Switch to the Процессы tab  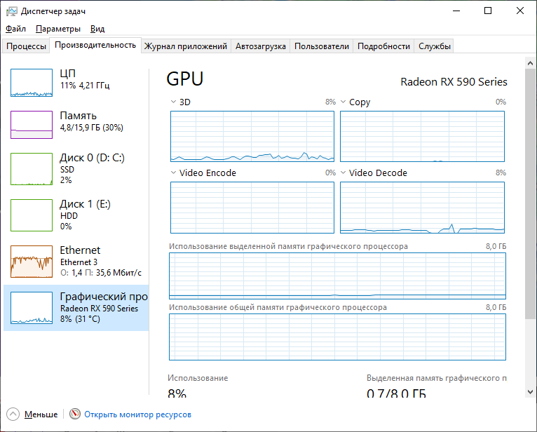pyautogui.click(x=26, y=46)
